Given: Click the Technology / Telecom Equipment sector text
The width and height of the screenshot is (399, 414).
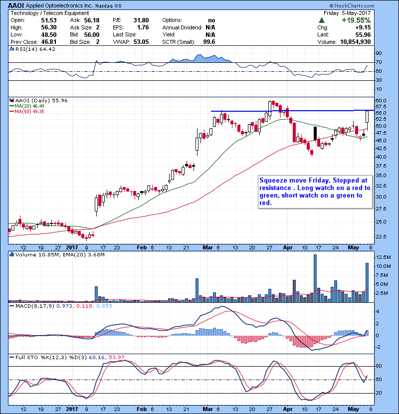Looking at the screenshot, I should pyautogui.click(x=50, y=13).
